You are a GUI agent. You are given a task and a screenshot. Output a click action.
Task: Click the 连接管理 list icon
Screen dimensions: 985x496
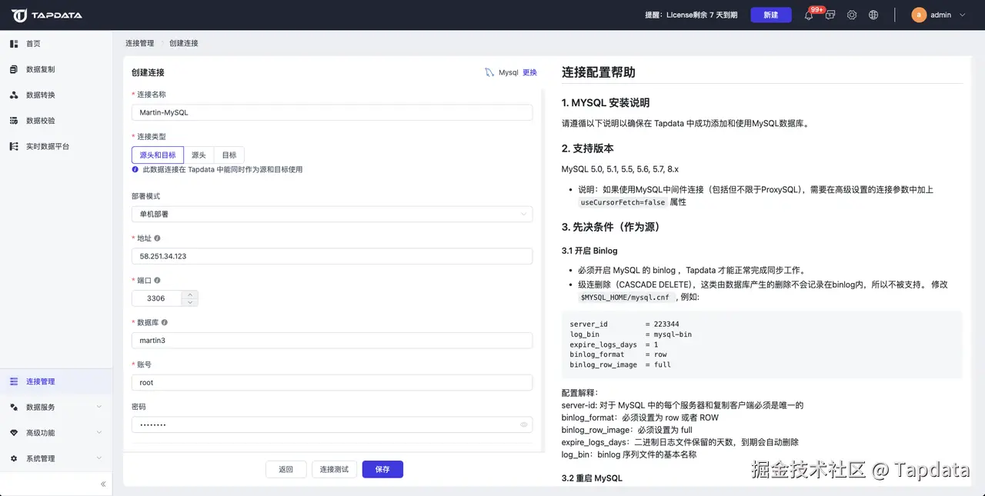pyautogui.click(x=14, y=381)
